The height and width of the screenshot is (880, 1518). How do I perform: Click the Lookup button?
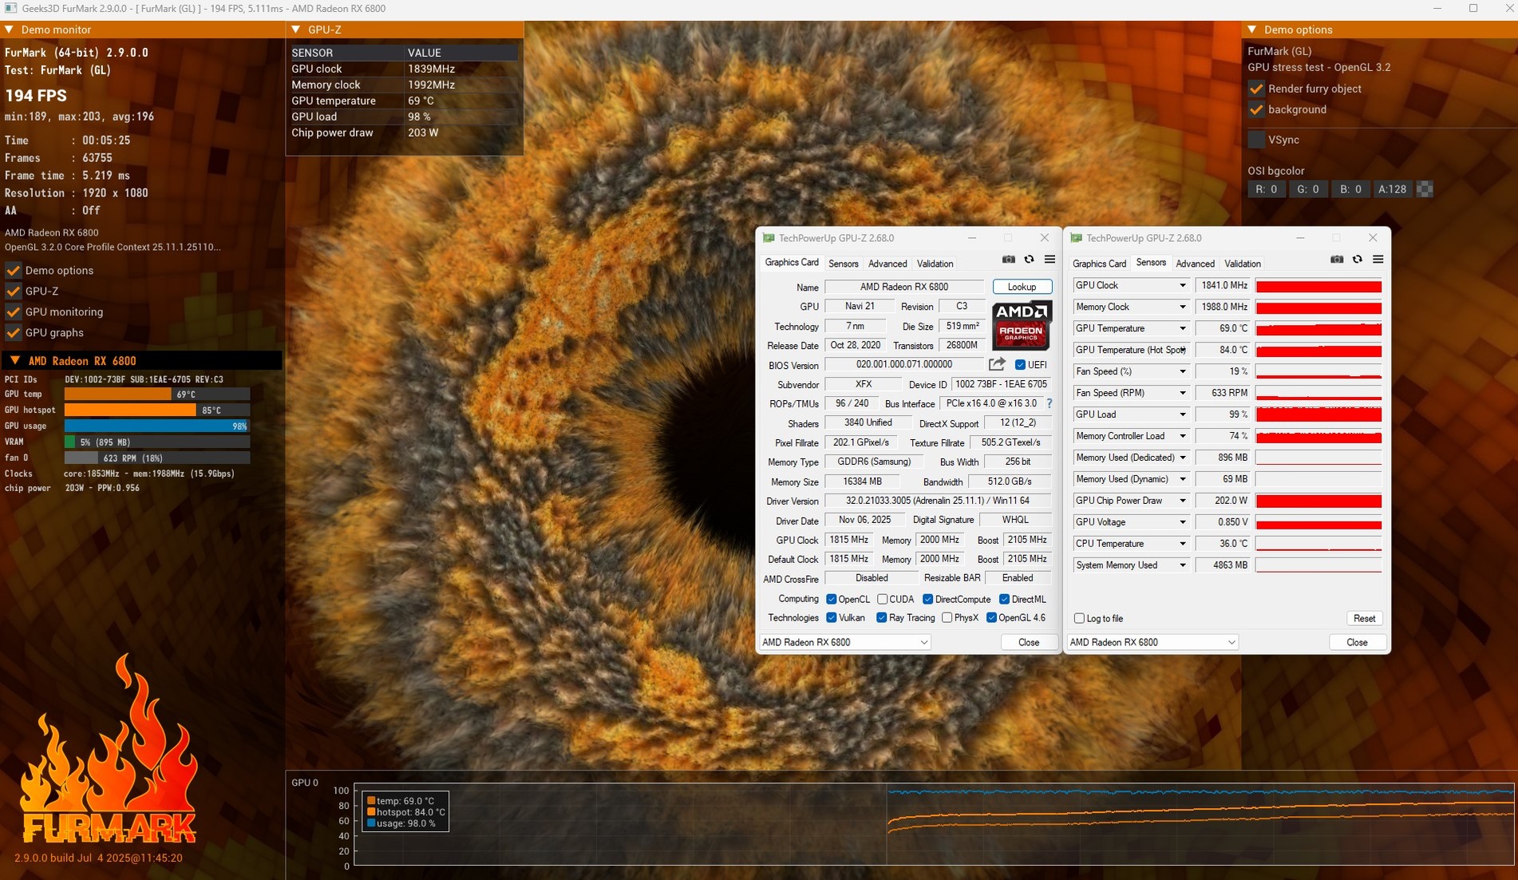[1022, 287]
